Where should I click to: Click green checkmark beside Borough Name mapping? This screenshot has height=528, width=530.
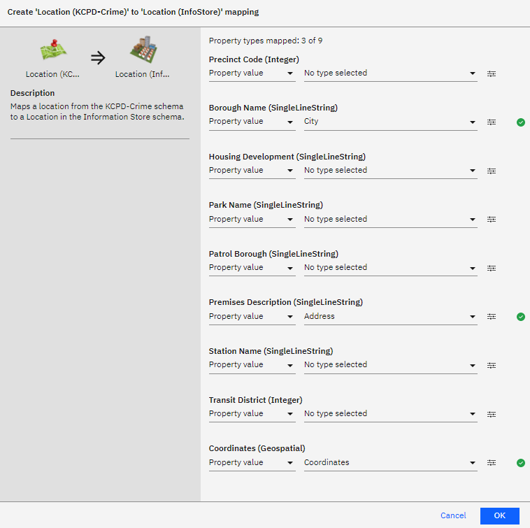(x=521, y=122)
